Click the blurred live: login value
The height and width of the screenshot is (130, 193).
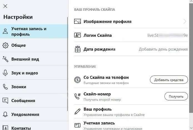[167, 35]
